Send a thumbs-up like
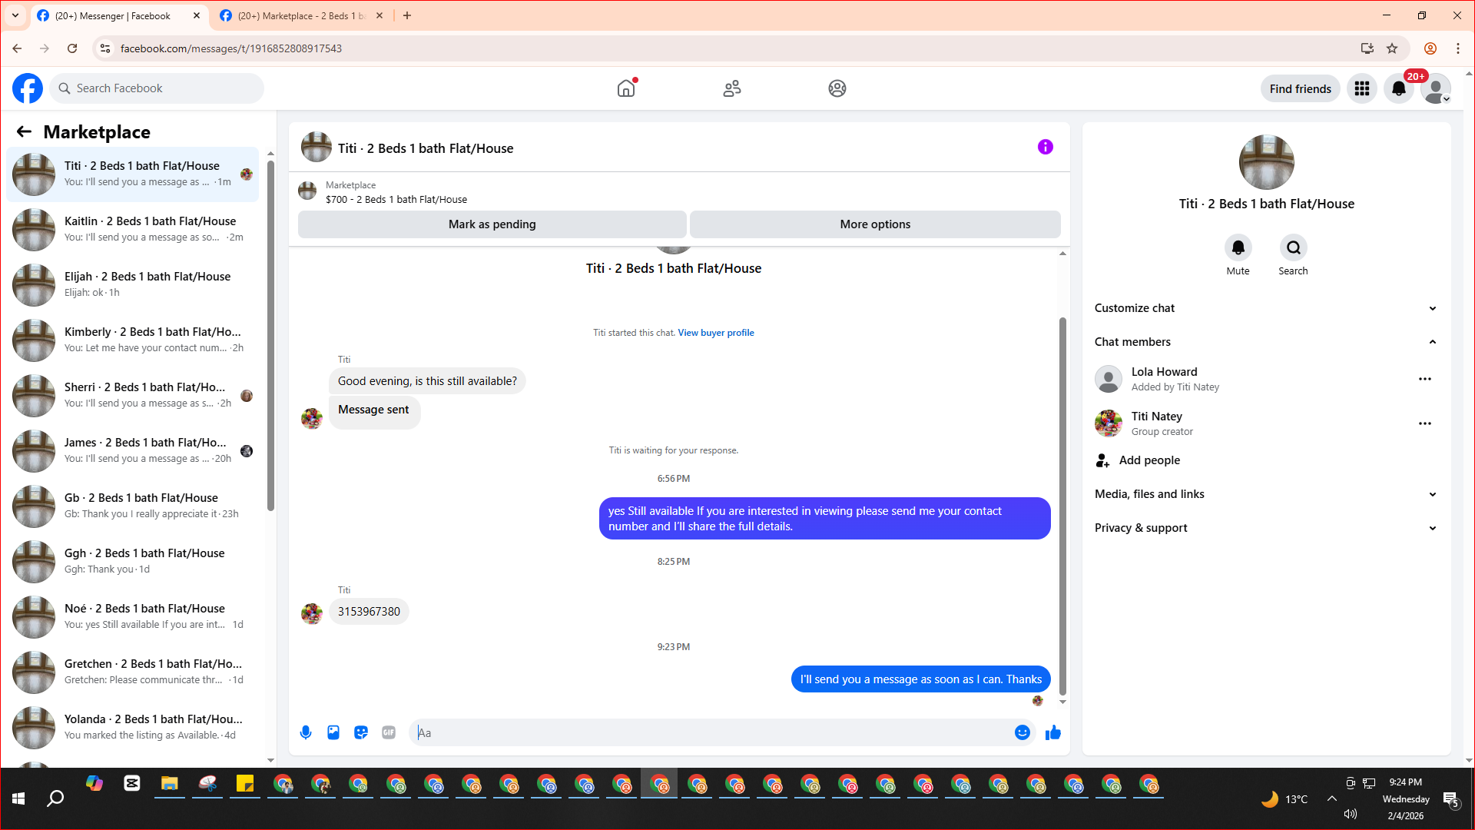Image resolution: width=1475 pixels, height=830 pixels. pos(1052,732)
